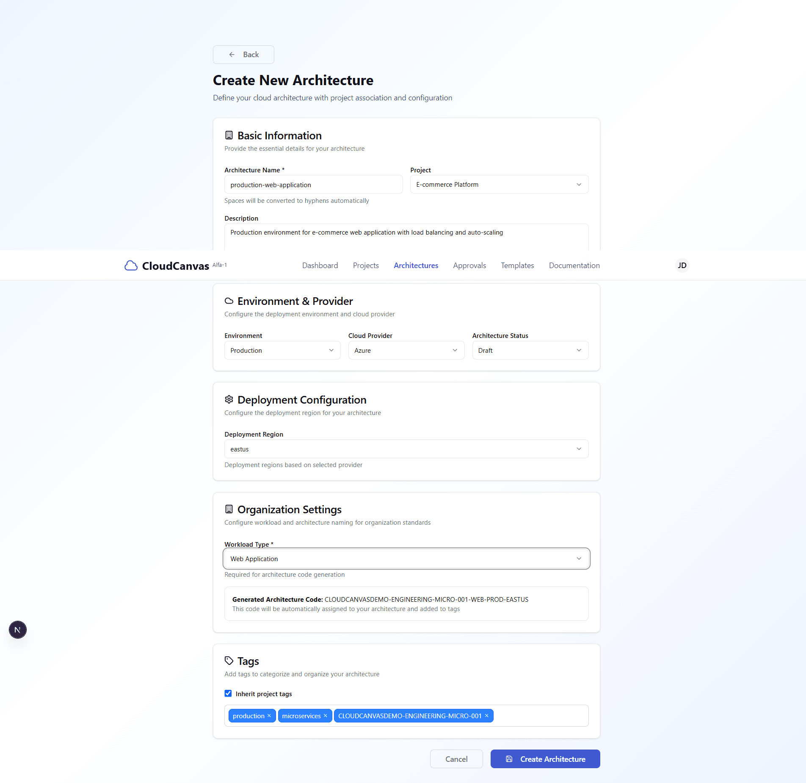Click the save icon inside Create Architecture button
The height and width of the screenshot is (783, 806).
[509, 759]
